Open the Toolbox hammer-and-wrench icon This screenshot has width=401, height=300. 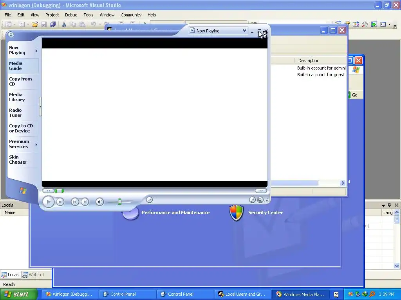click(365, 24)
